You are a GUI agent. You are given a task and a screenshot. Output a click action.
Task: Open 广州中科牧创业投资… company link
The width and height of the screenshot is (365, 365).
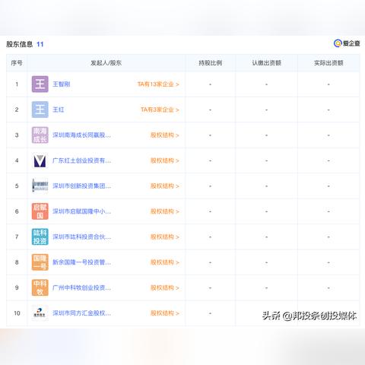pos(81,287)
